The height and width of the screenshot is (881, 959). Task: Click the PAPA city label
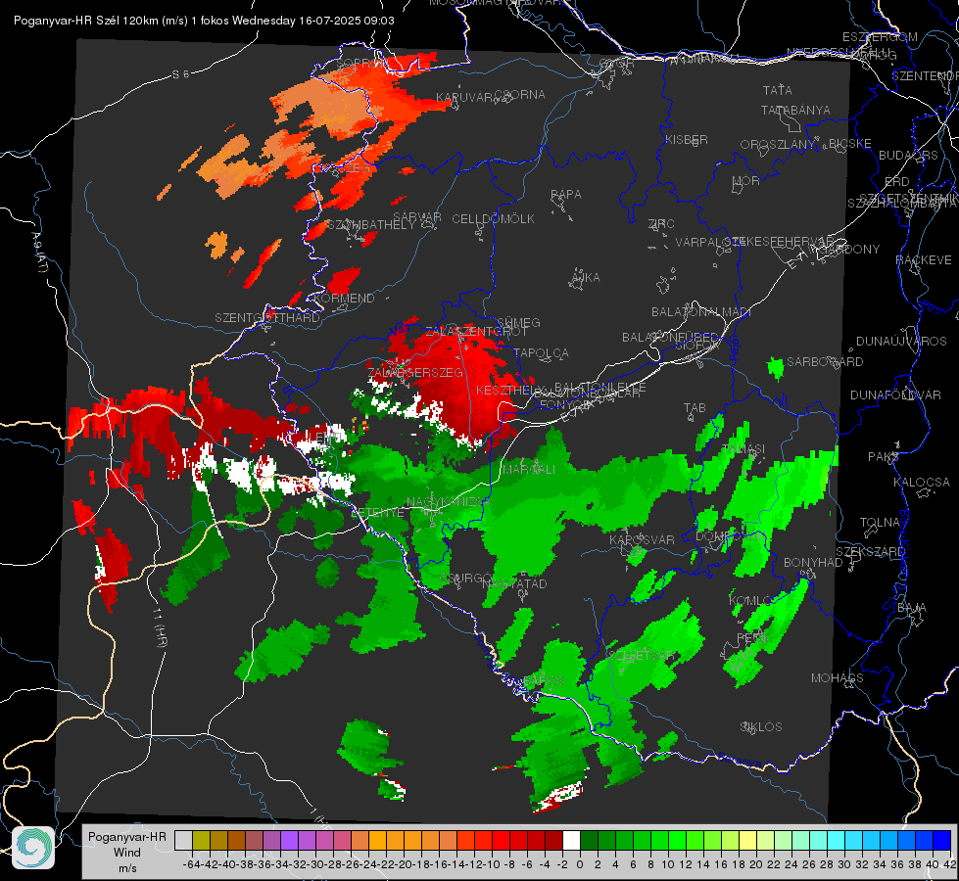coord(566,195)
